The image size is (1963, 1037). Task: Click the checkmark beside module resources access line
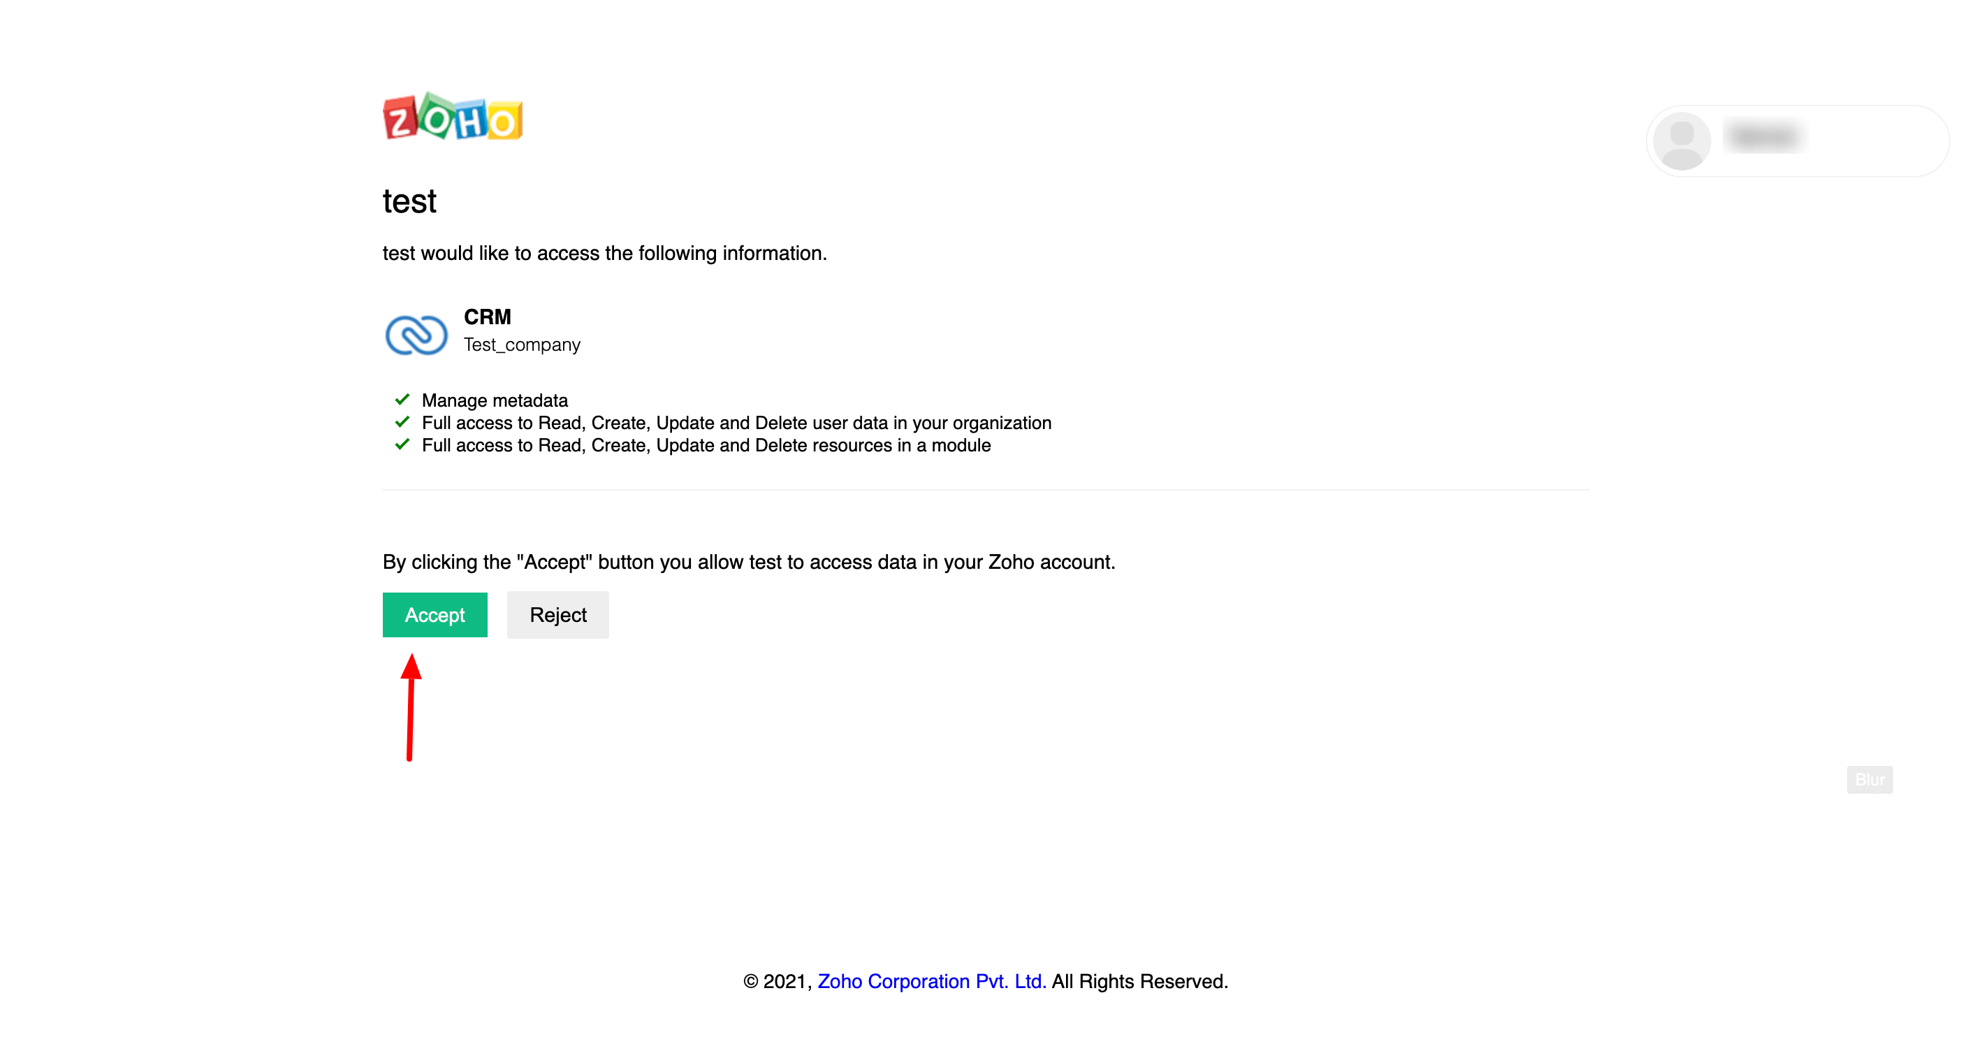click(402, 444)
